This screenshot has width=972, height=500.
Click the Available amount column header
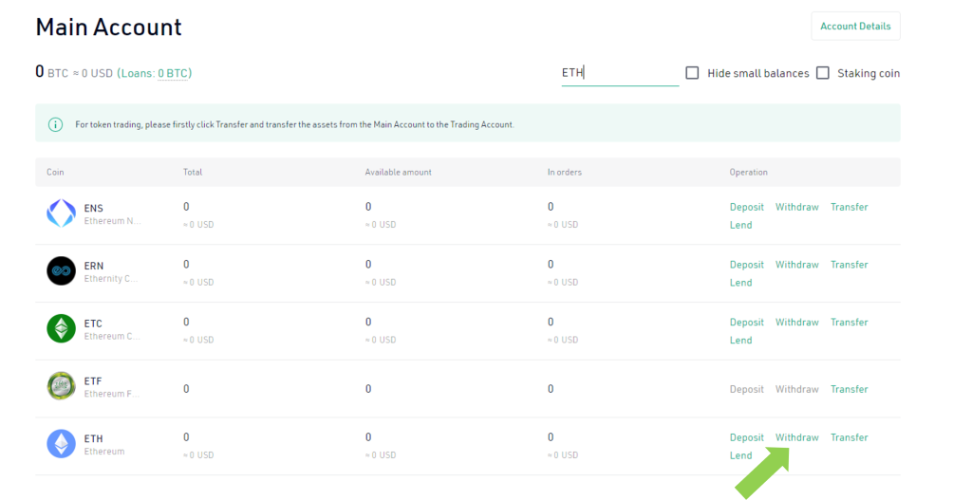point(398,173)
